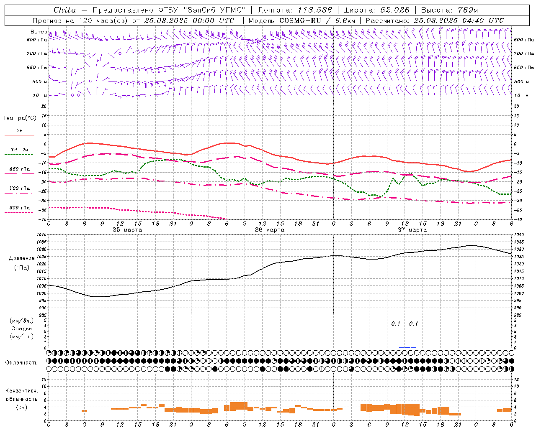
Task: Select the "(мм/1ч.)" precipitation unit label
Action: coord(21,336)
